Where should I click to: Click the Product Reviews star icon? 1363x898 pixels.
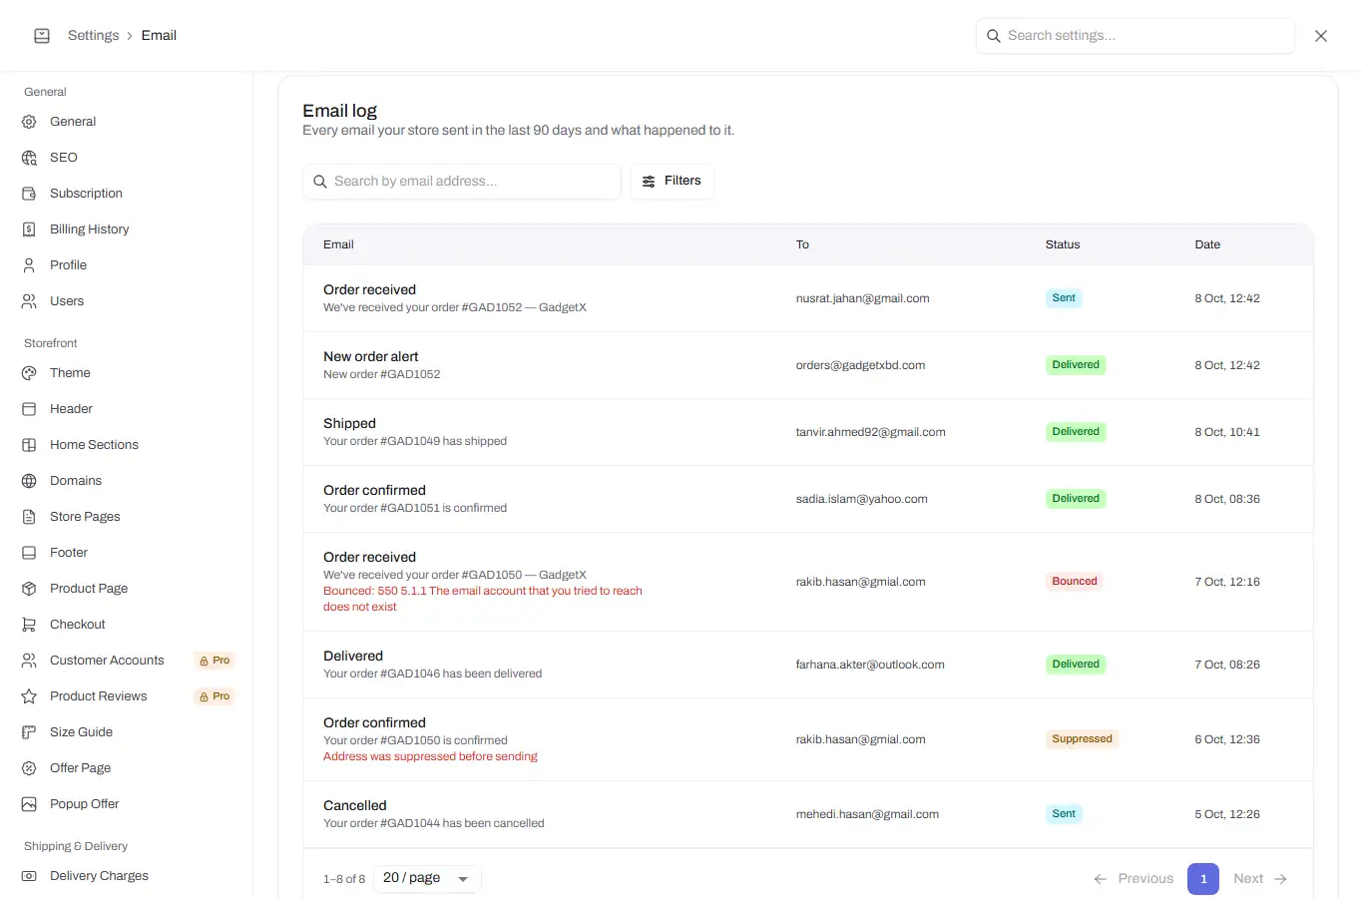29,696
